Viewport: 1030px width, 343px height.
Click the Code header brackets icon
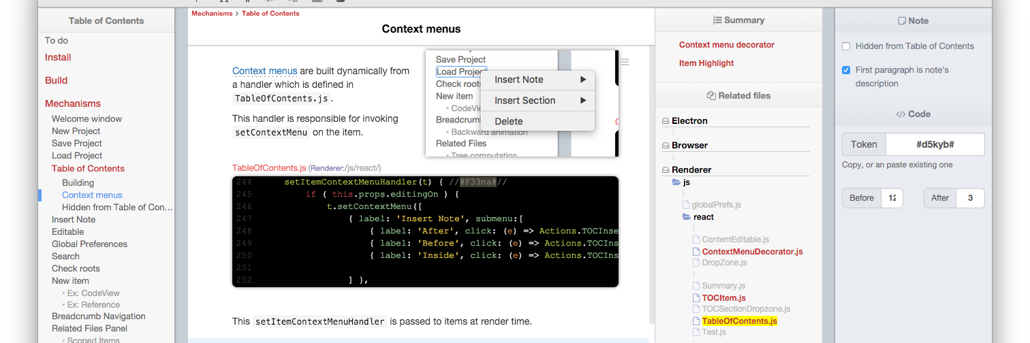point(901,114)
